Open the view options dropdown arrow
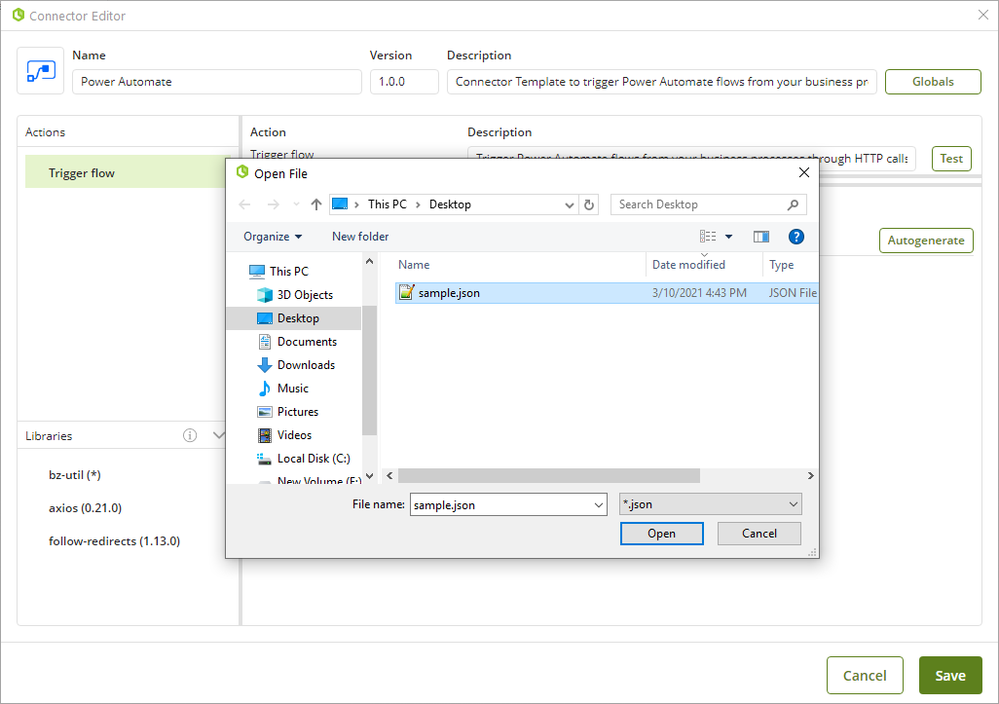This screenshot has height=704, width=999. point(729,237)
